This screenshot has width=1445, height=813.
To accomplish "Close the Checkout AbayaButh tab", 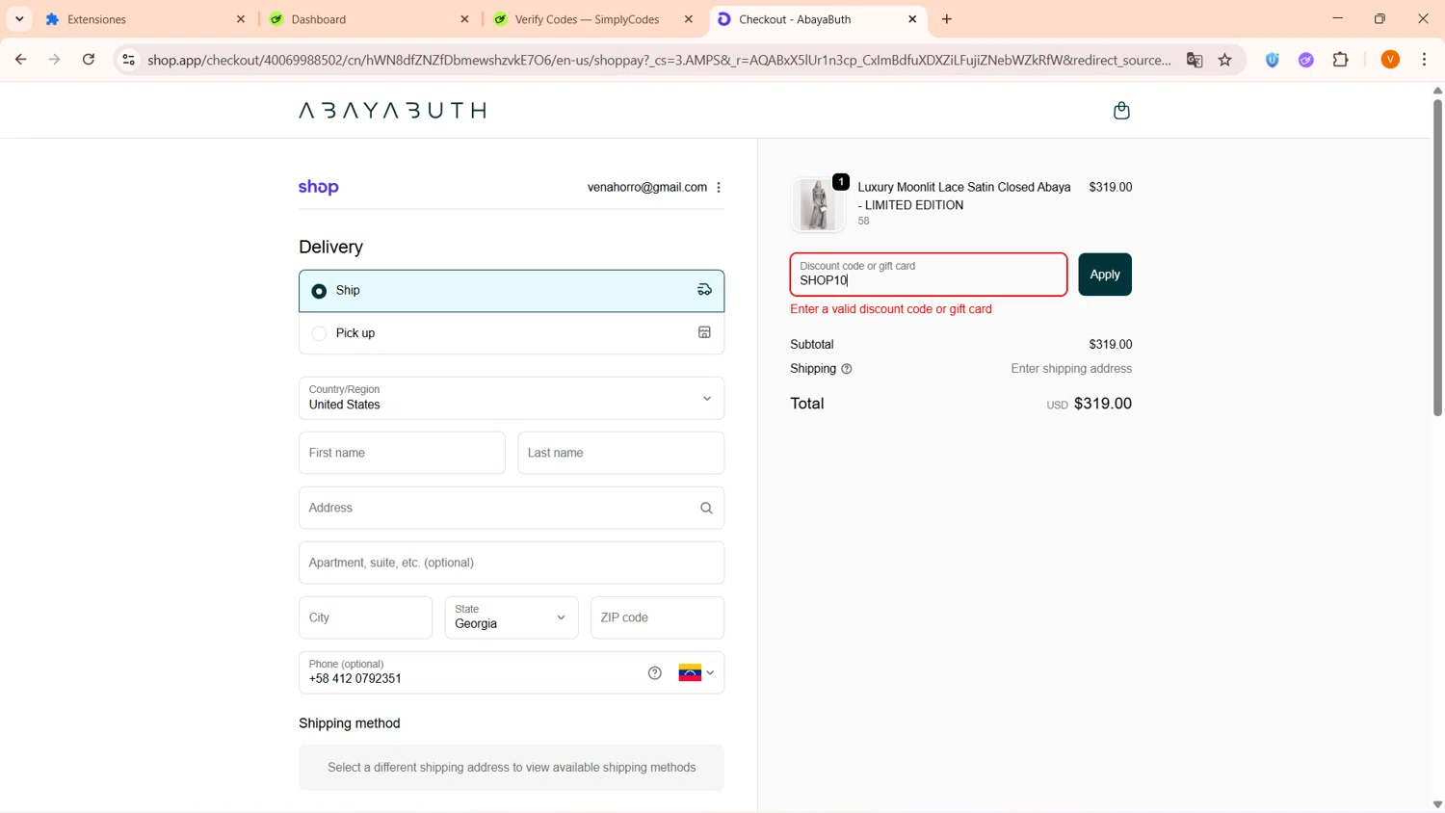I will pos(912,19).
